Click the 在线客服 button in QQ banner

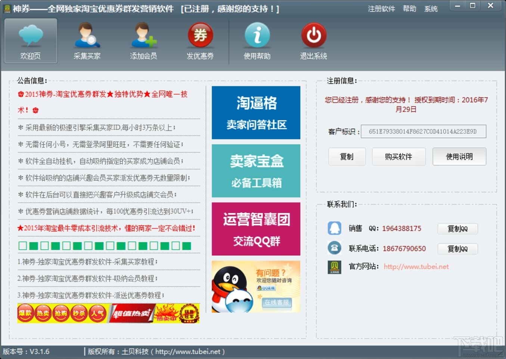click(x=277, y=302)
